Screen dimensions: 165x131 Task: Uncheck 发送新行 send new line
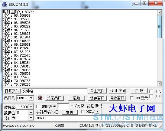pyautogui.click(x=83, y=106)
